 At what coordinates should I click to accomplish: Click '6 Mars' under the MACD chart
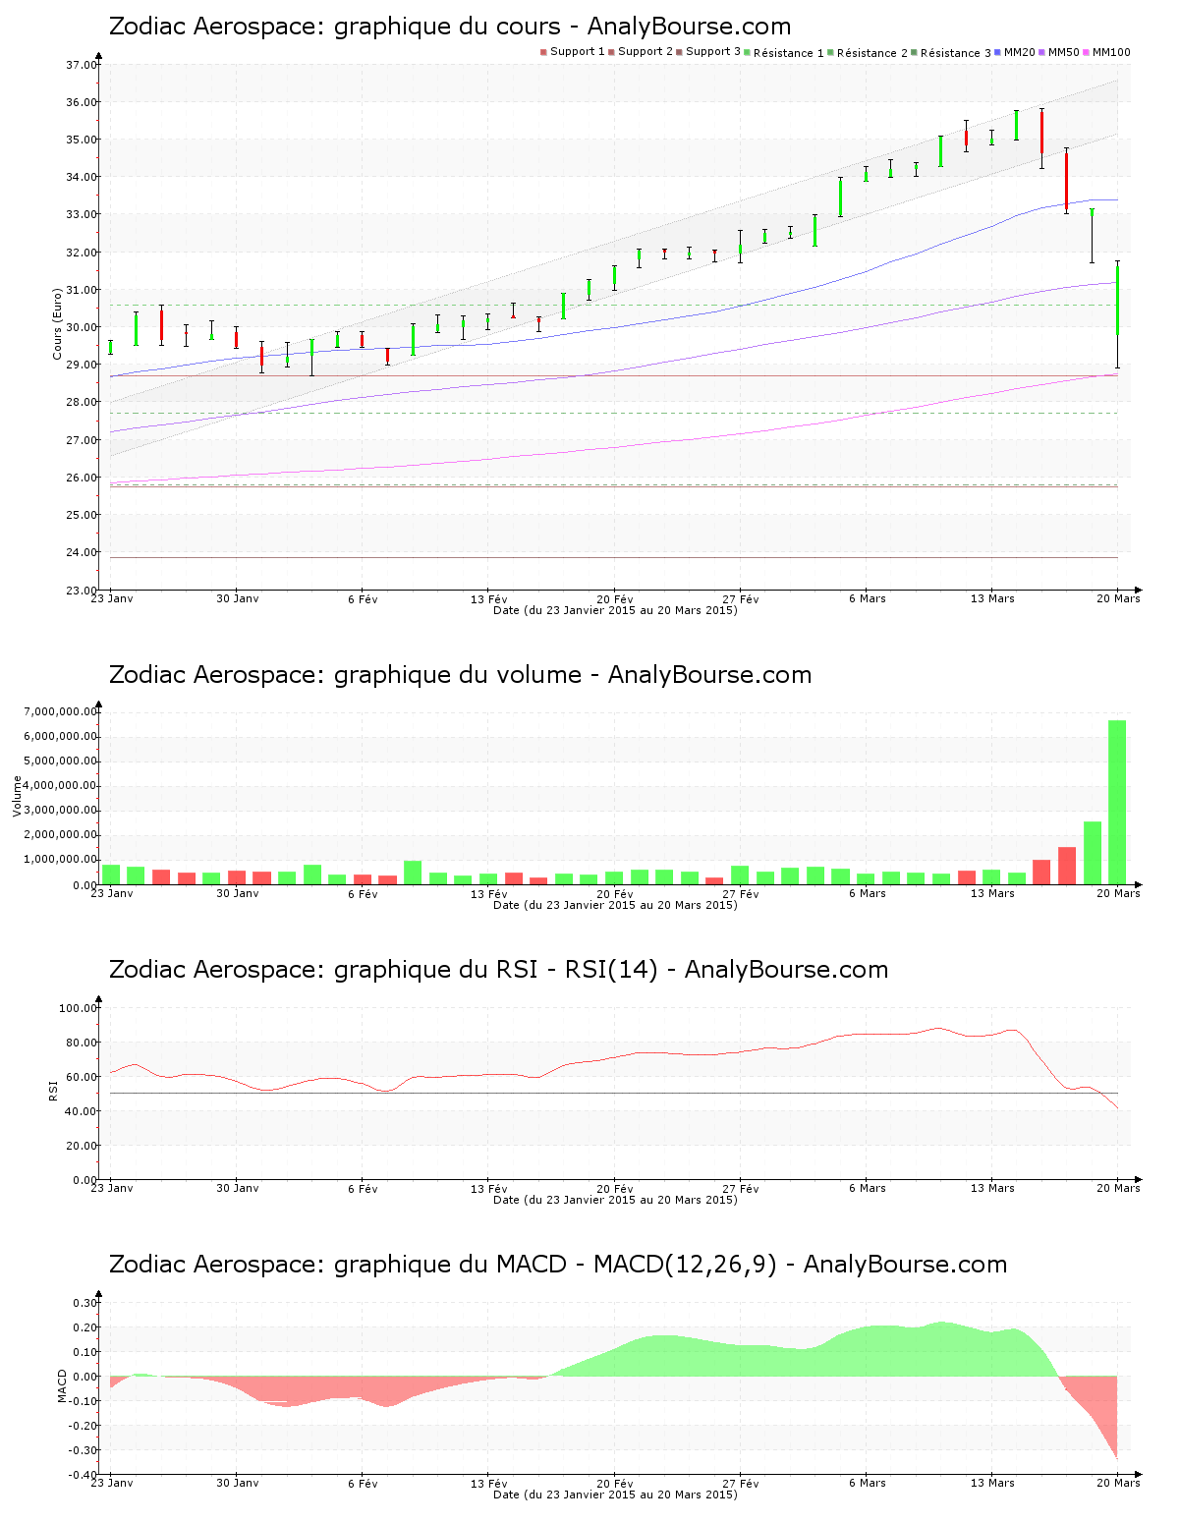[868, 1483]
